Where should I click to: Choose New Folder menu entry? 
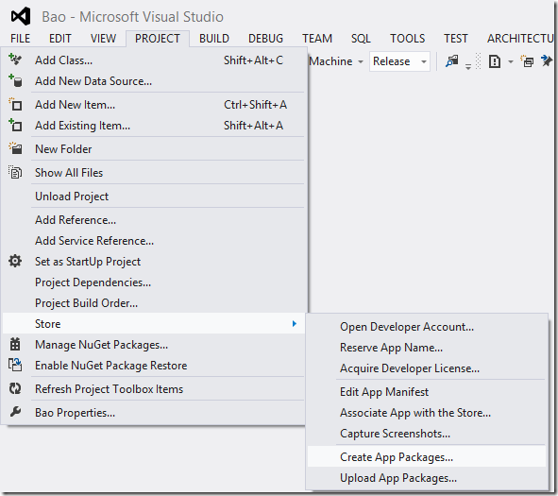[154, 149]
